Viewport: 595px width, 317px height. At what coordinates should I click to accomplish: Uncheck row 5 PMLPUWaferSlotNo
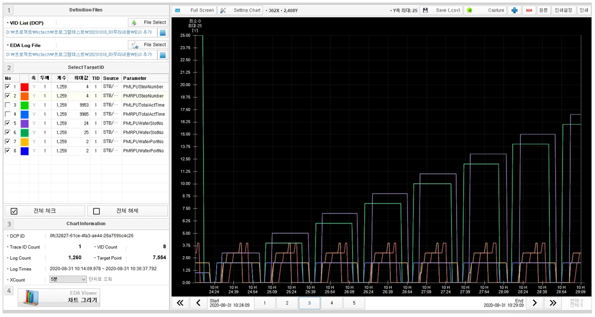click(8, 123)
